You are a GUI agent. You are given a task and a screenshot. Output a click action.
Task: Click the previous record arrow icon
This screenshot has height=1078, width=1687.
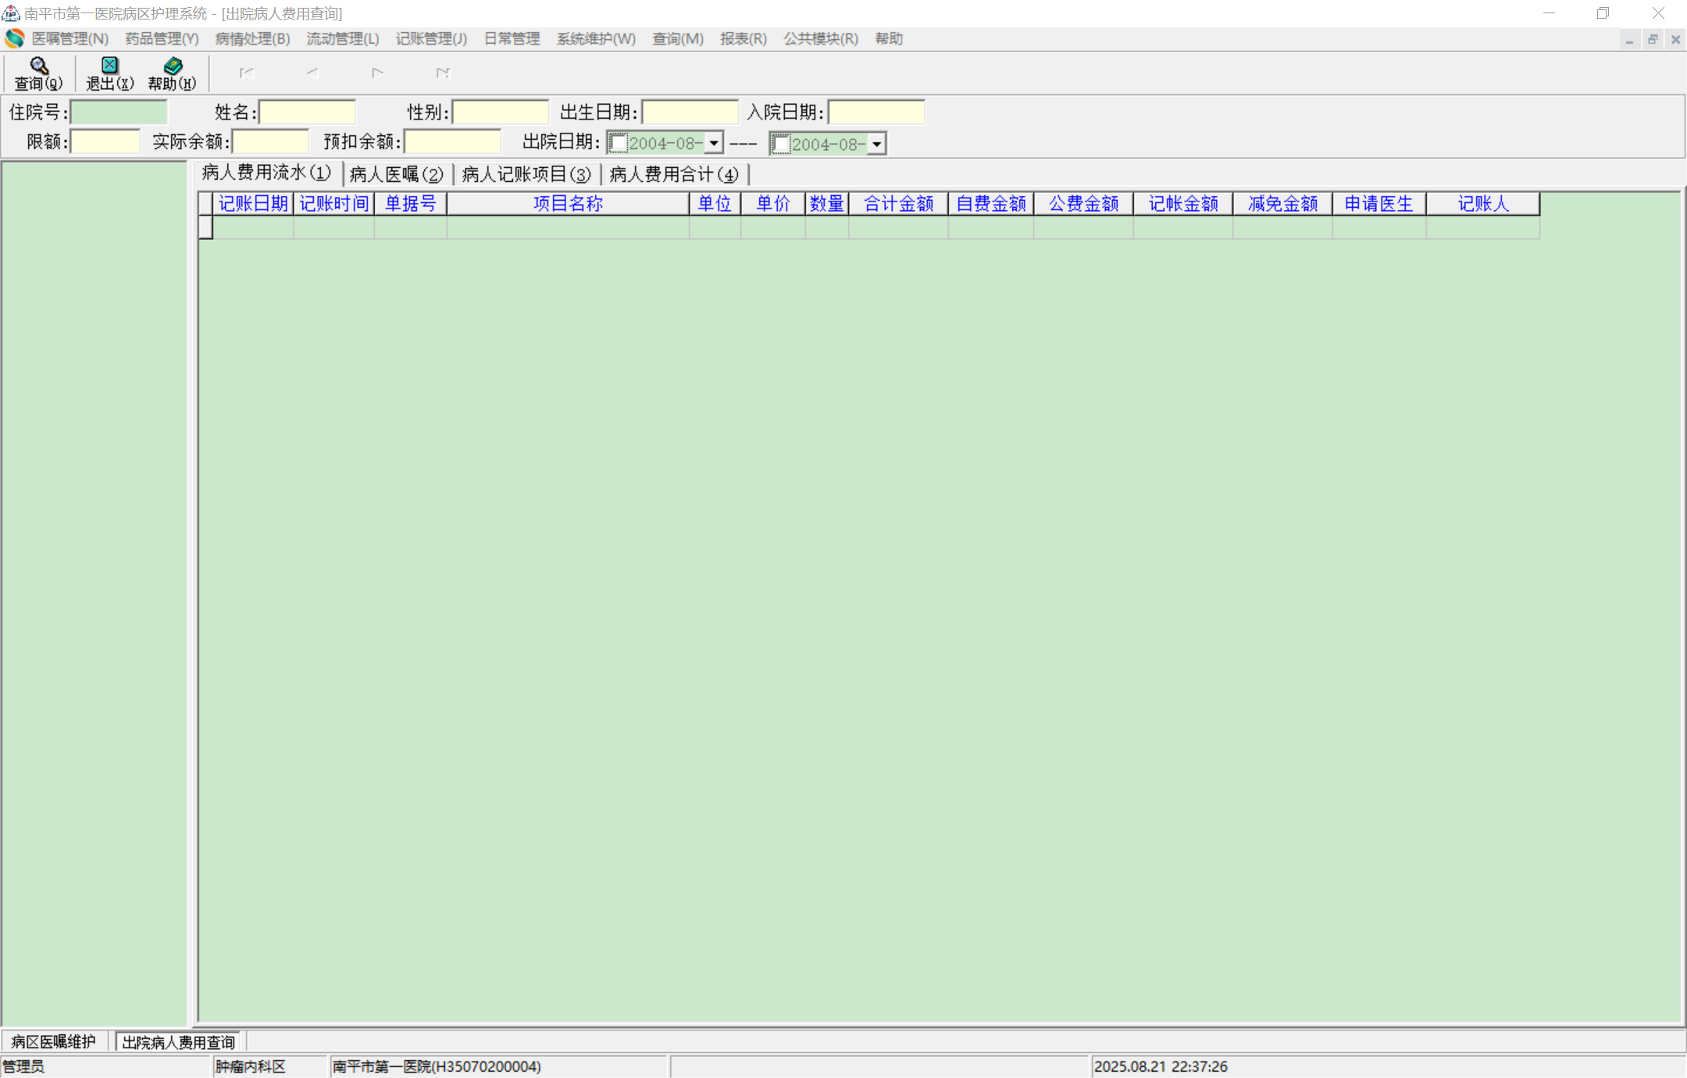[312, 73]
